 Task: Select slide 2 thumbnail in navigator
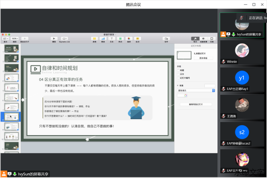(11, 58)
